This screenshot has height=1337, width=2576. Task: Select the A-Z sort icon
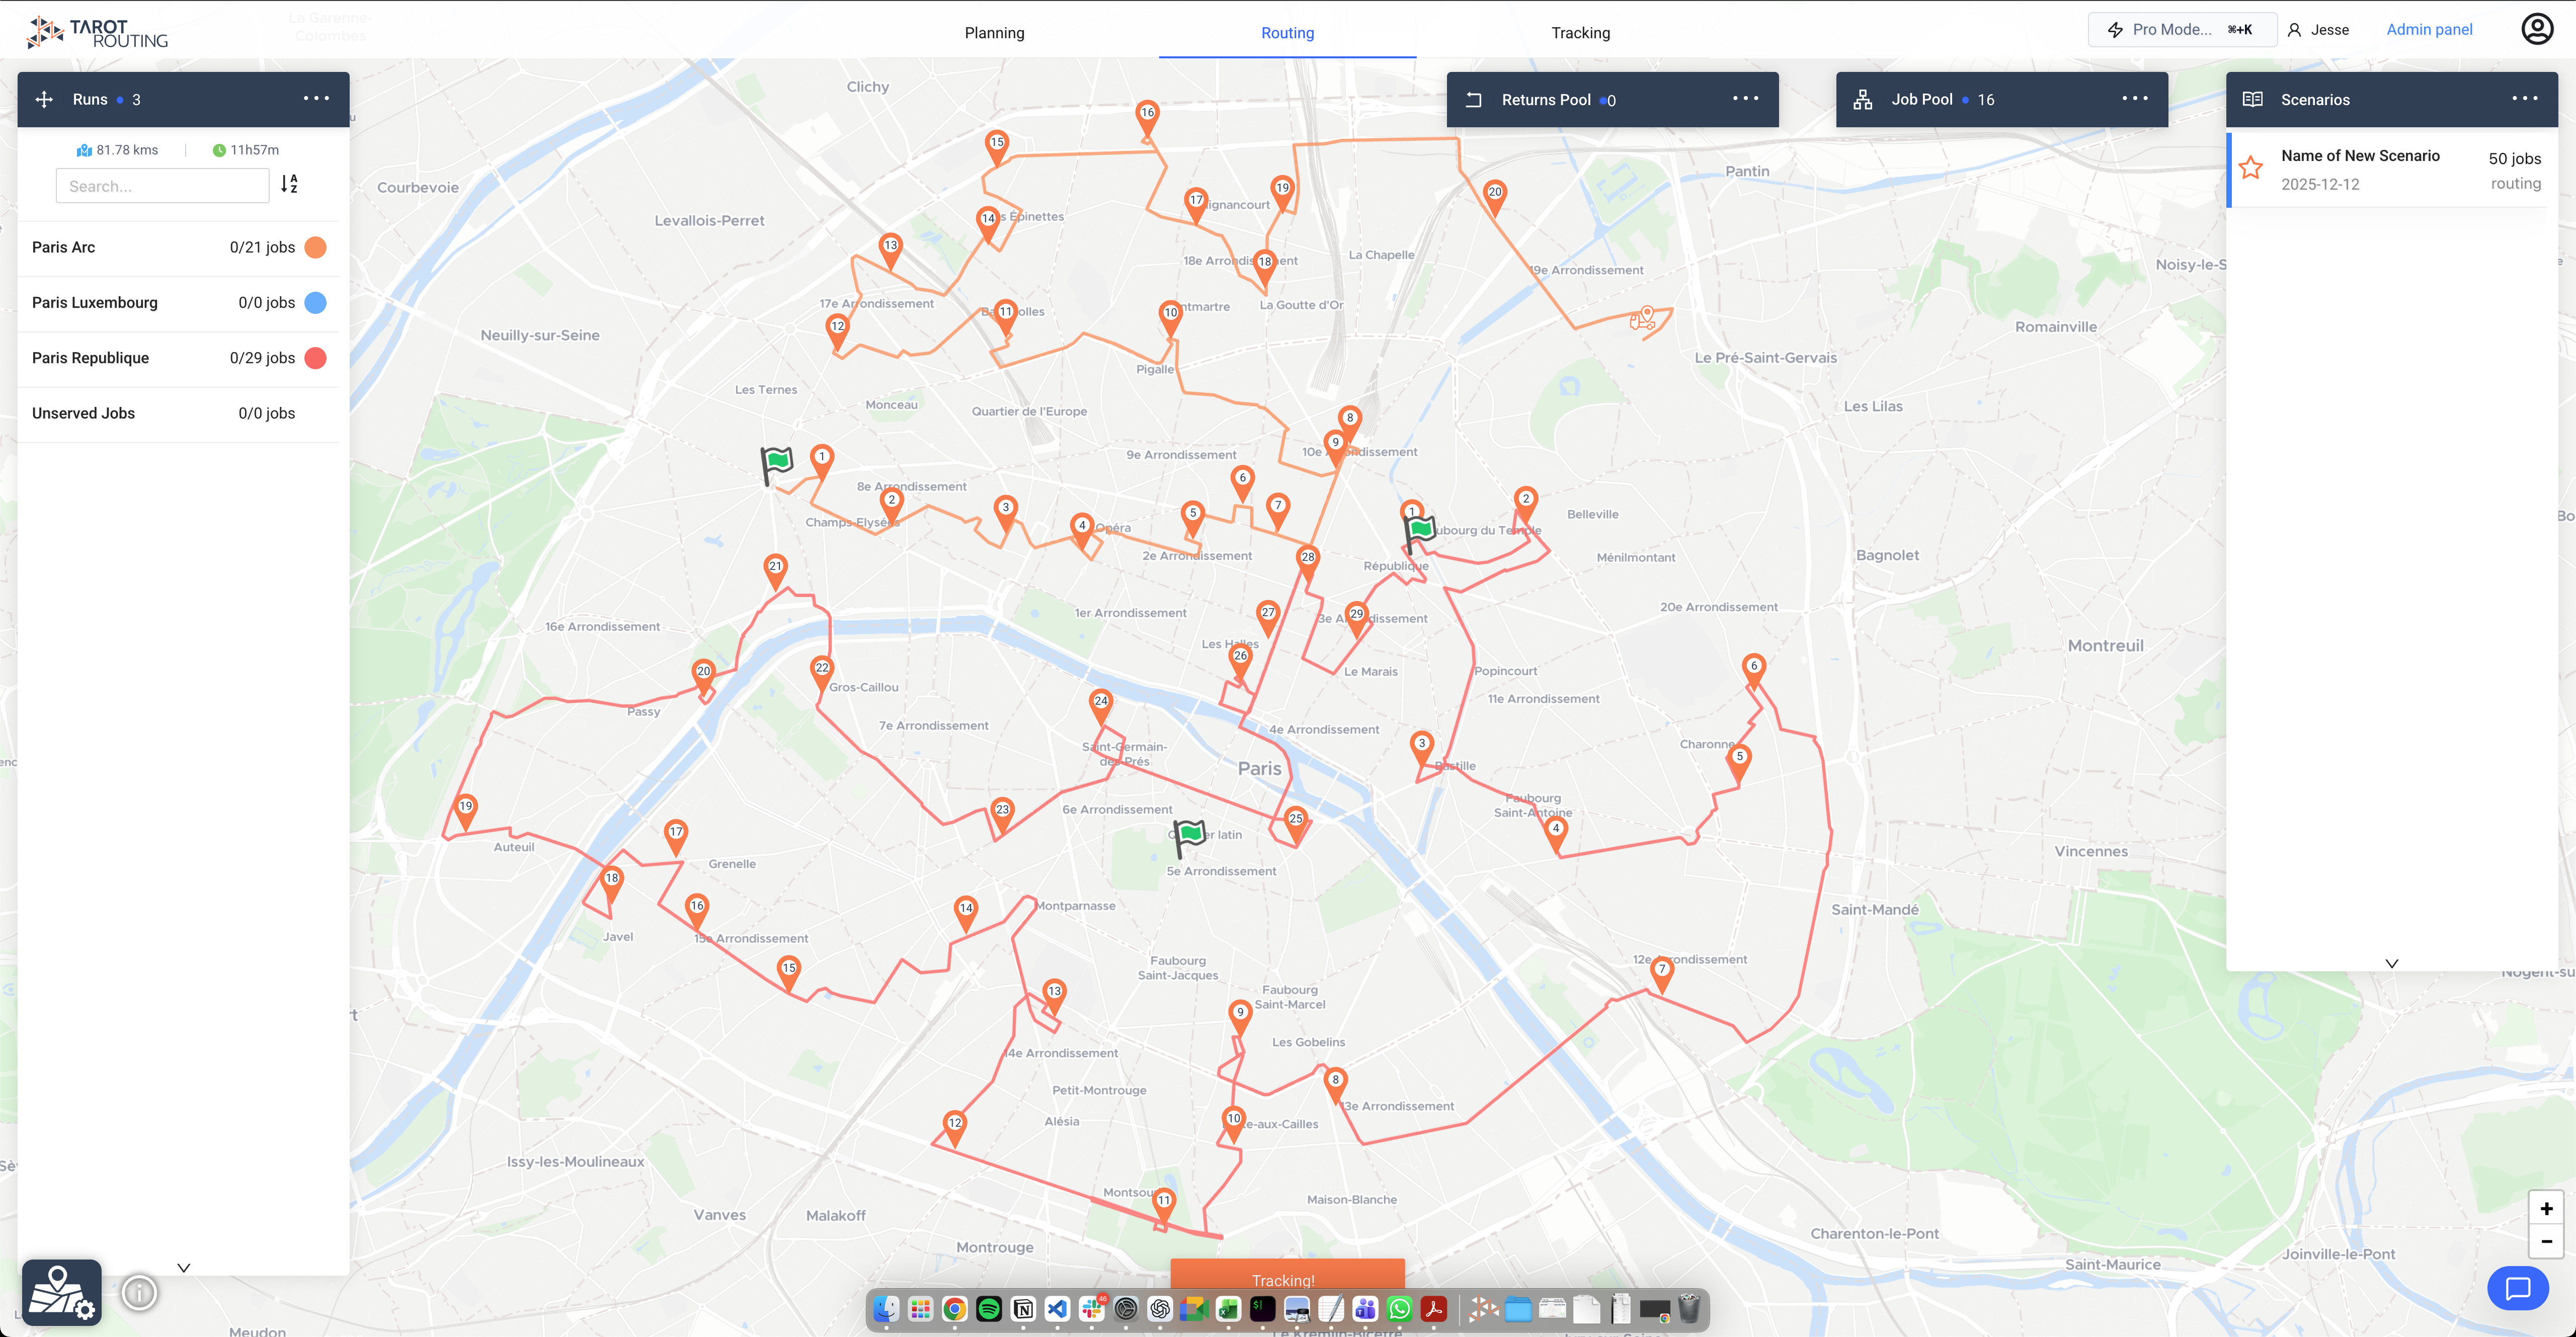(290, 185)
